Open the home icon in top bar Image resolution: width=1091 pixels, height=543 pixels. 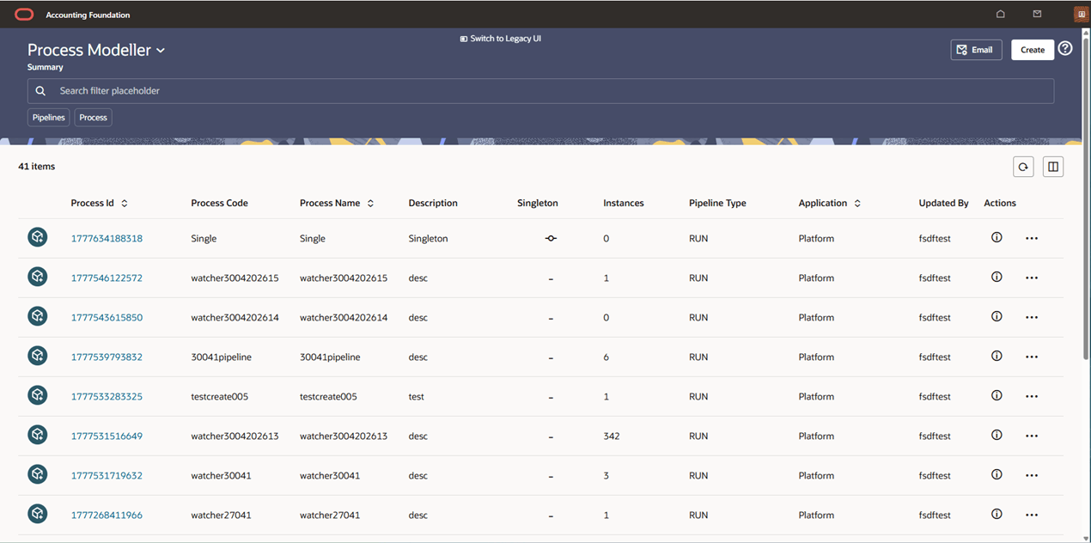pyautogui.click(x=1001, y=15)
